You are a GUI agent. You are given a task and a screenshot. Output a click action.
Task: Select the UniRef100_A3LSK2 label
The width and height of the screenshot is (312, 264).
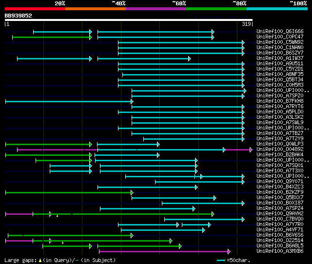click(280, 117)
